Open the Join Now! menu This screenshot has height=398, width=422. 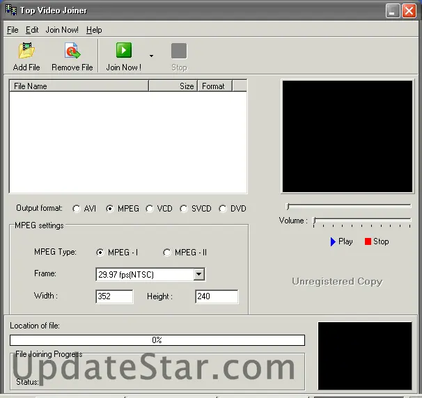tap(62, 30)
